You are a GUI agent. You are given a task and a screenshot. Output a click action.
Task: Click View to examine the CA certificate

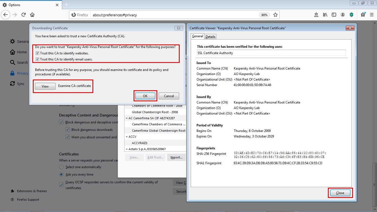pos(45,86)
